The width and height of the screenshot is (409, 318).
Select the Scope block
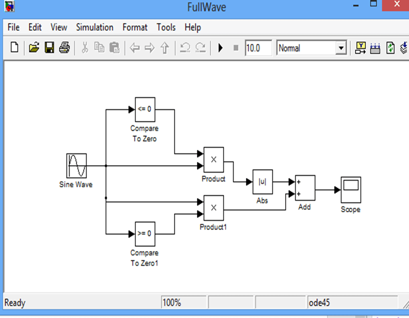click(x=351, y=190)
